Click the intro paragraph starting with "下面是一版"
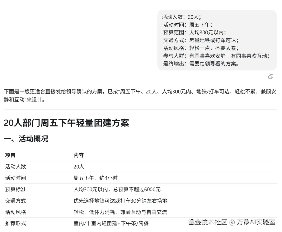This screenshot has width=282, height=232. tap(140, 95)
